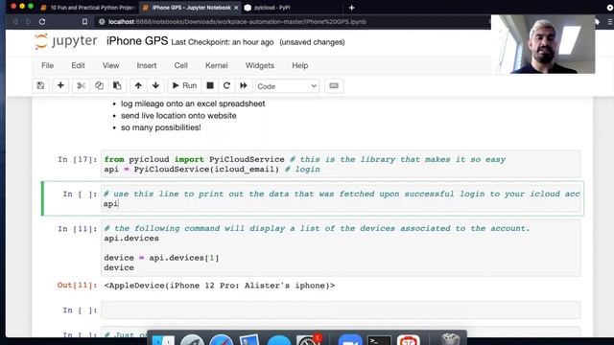Open the Edit menu
This screenshot has height=345, width=614.
click(x=78, y=65)
